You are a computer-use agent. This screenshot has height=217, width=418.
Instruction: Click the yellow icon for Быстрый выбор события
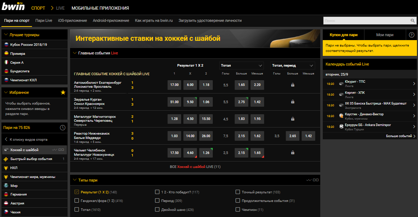pos(6,159)
